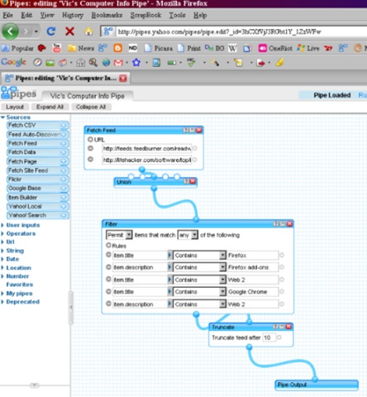This screenshot has height=397, width=367.
Task: Open help for the Filter module
Action: tap(276, 224)
